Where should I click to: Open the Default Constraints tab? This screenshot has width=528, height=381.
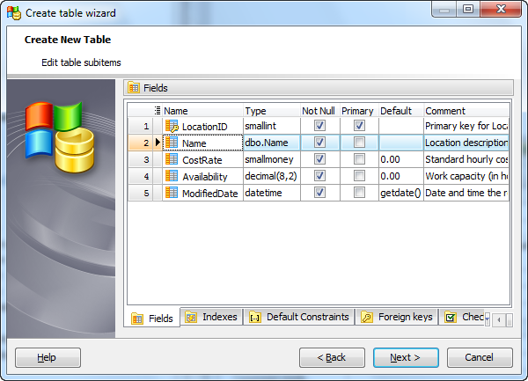click(x=298, y=318)
